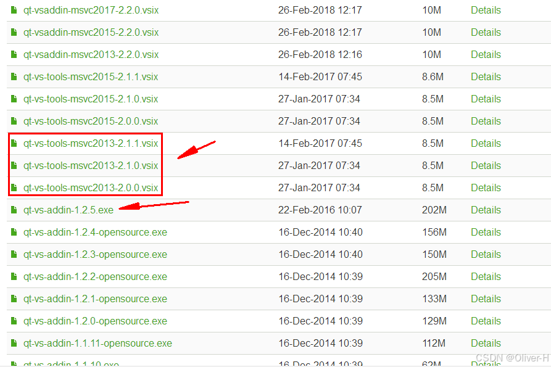Click the file icon beside qt-vs-addin-1.1.11-opensource.exe
Screen dimensions: 551x367
click(x=14, y=343)
